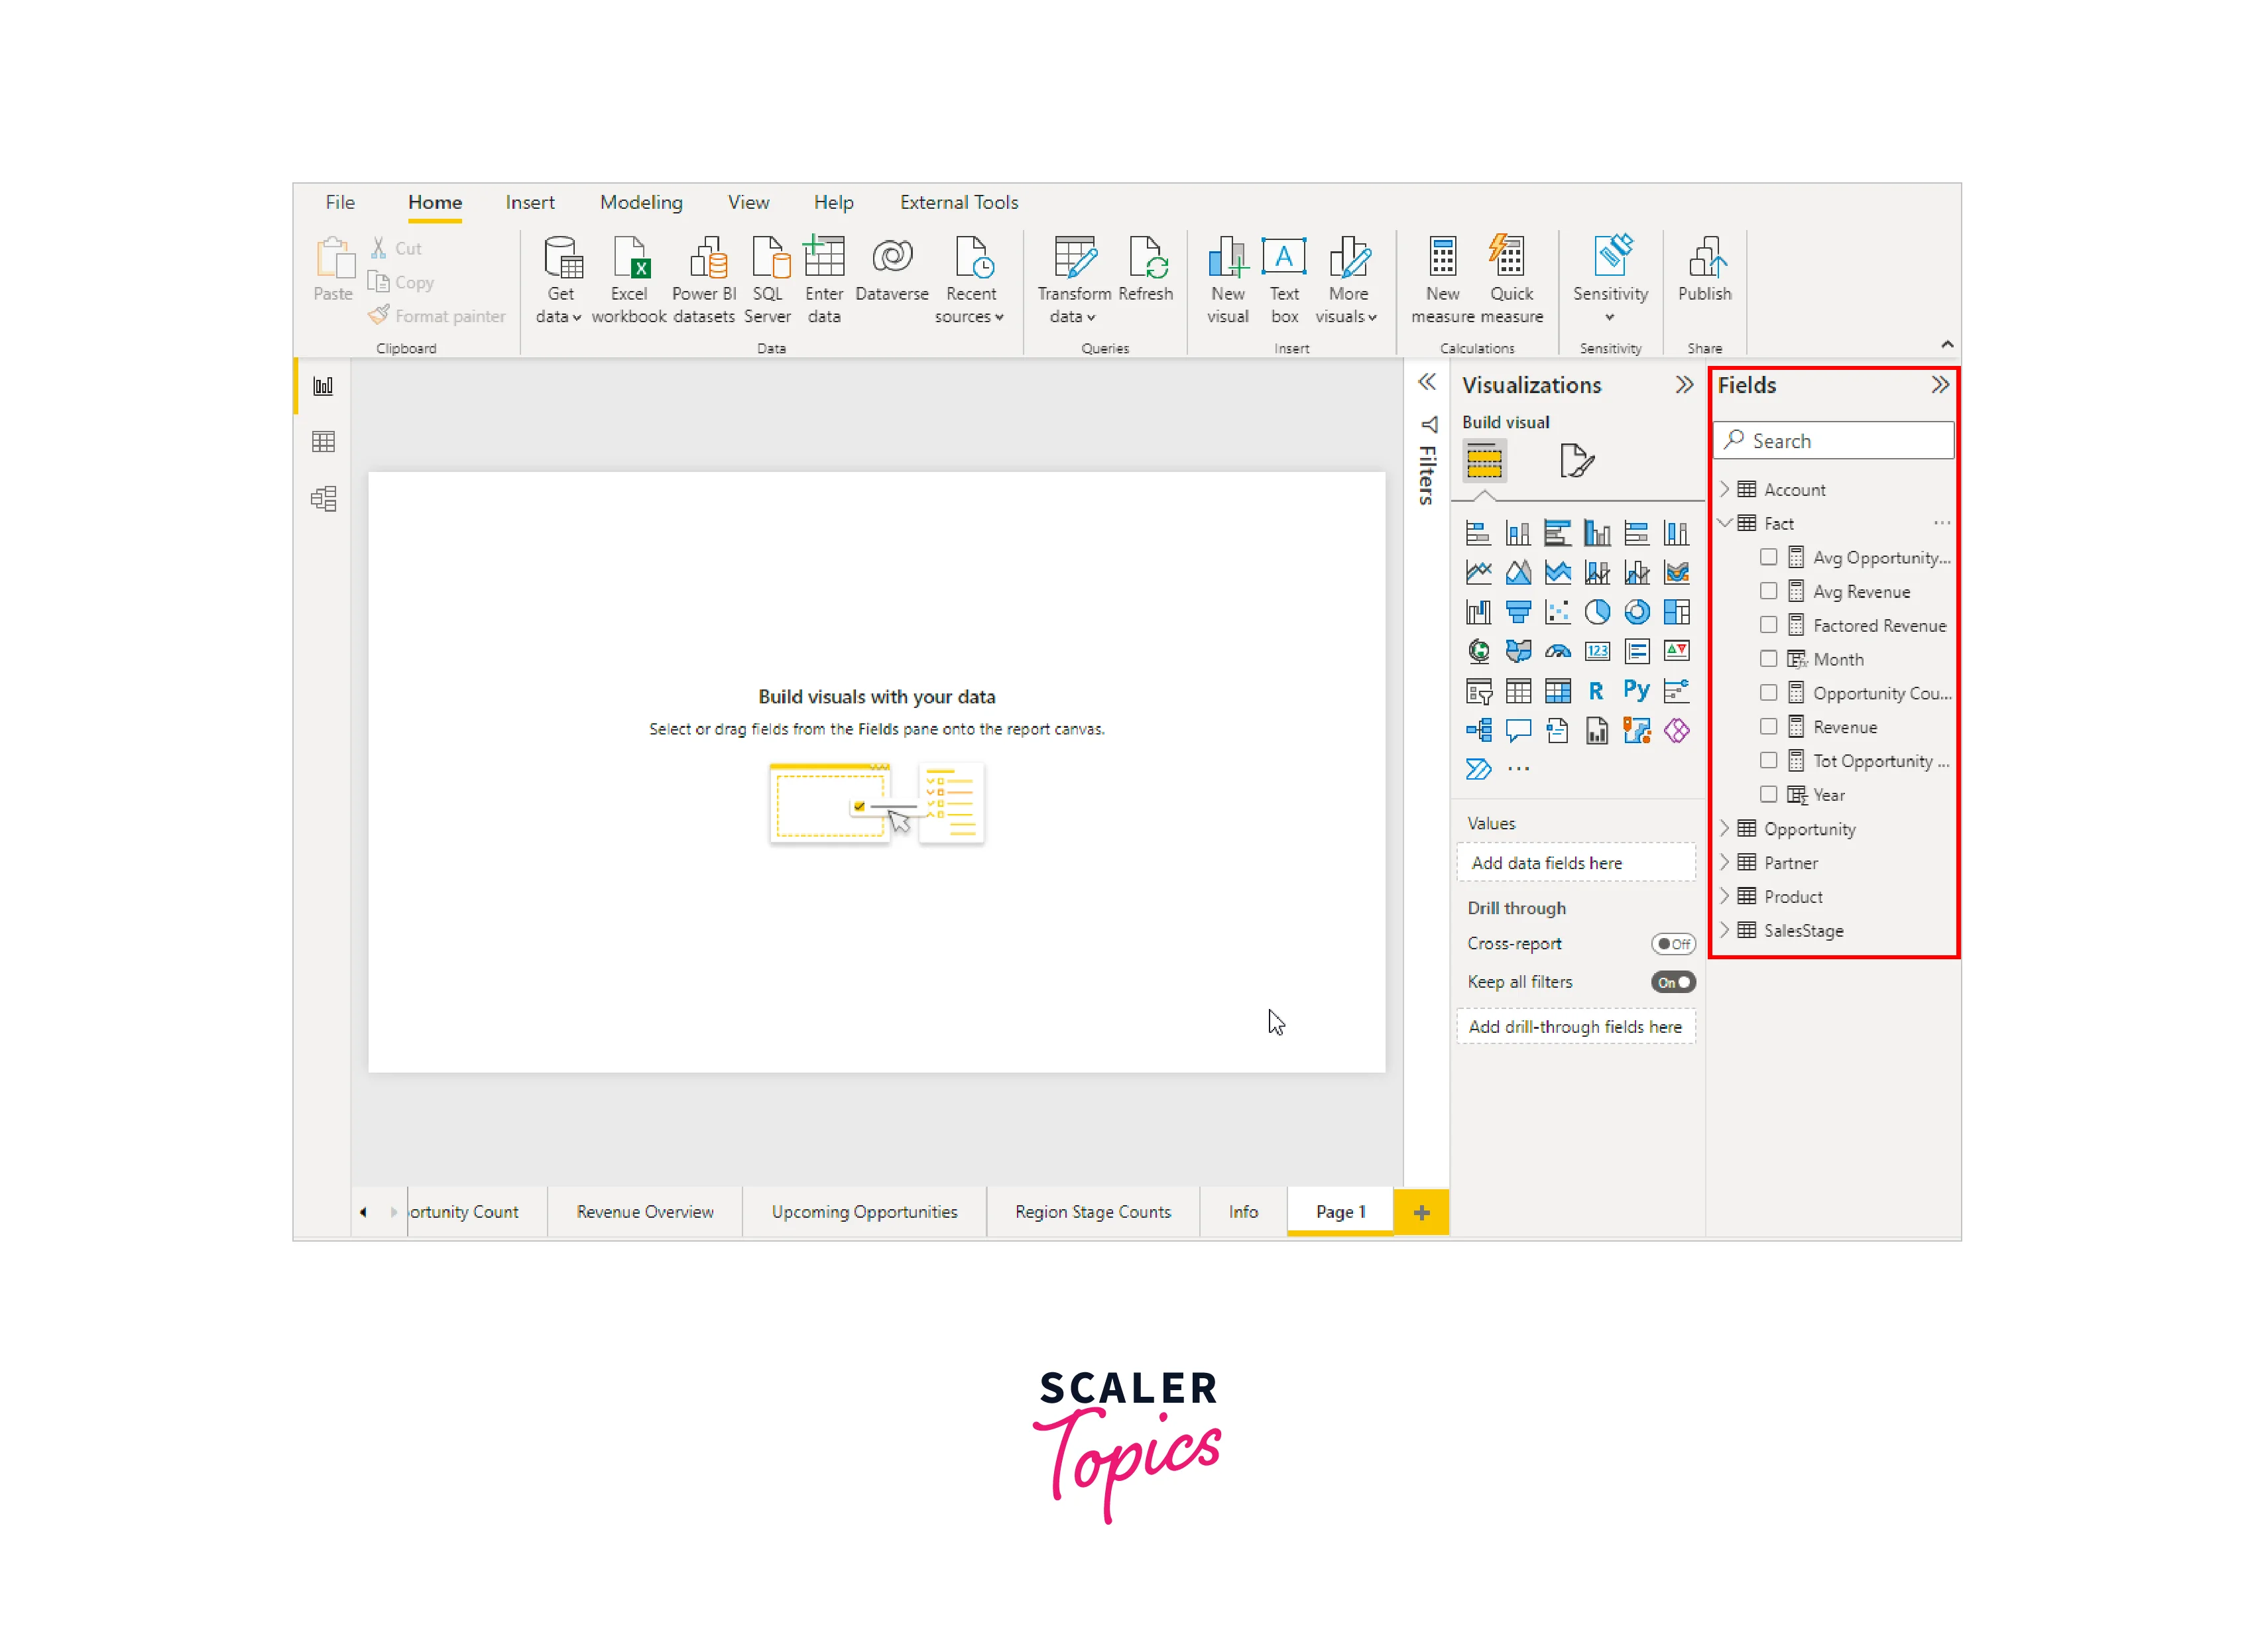Open the Recent sources dropdown

coord(970,305)
